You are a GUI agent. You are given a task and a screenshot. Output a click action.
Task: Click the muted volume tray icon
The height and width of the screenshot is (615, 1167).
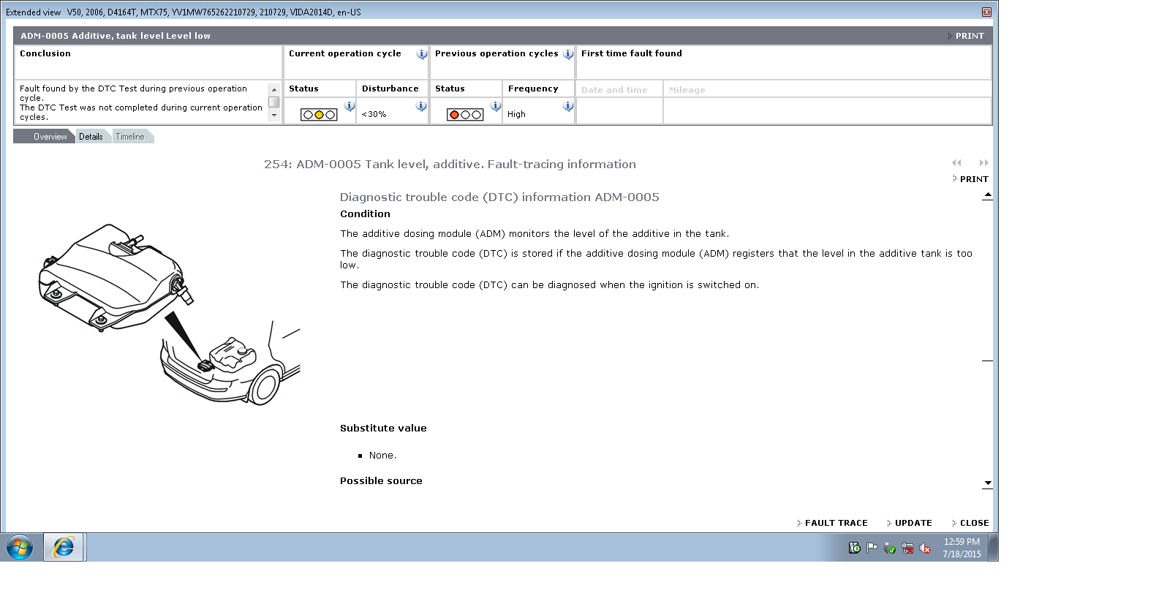click(925, 548)
